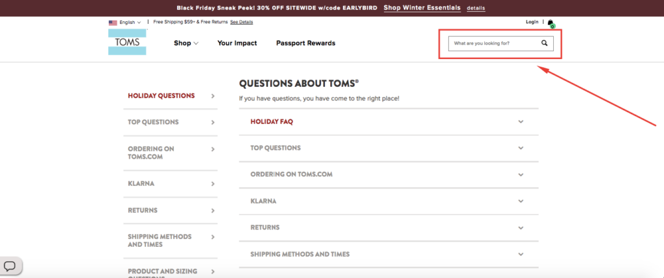
Task: Click Questions About TOMS heading
Action: [x=299, y=84]
